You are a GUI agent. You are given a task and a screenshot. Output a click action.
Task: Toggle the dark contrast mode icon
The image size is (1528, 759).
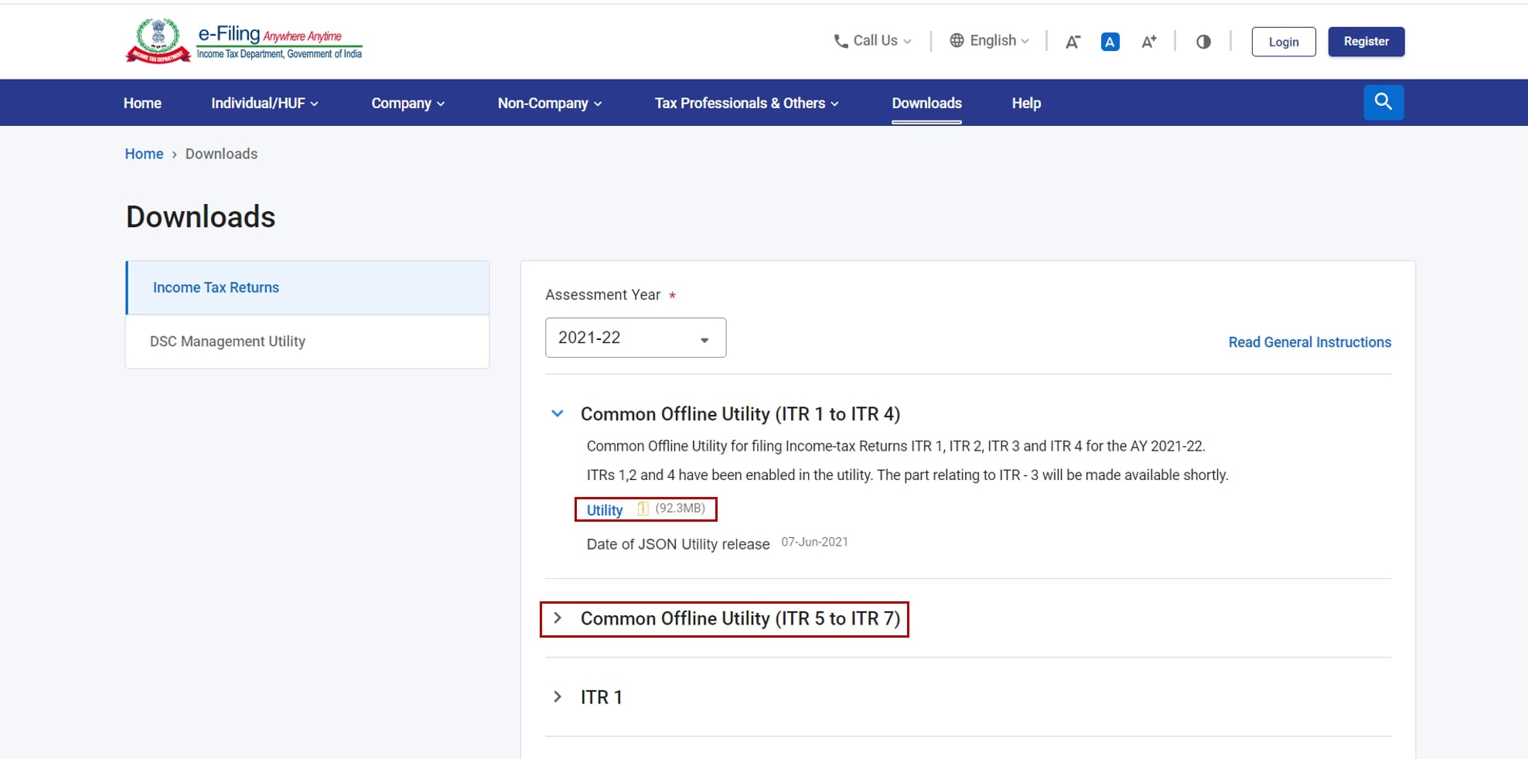[x=1203, y=42]
